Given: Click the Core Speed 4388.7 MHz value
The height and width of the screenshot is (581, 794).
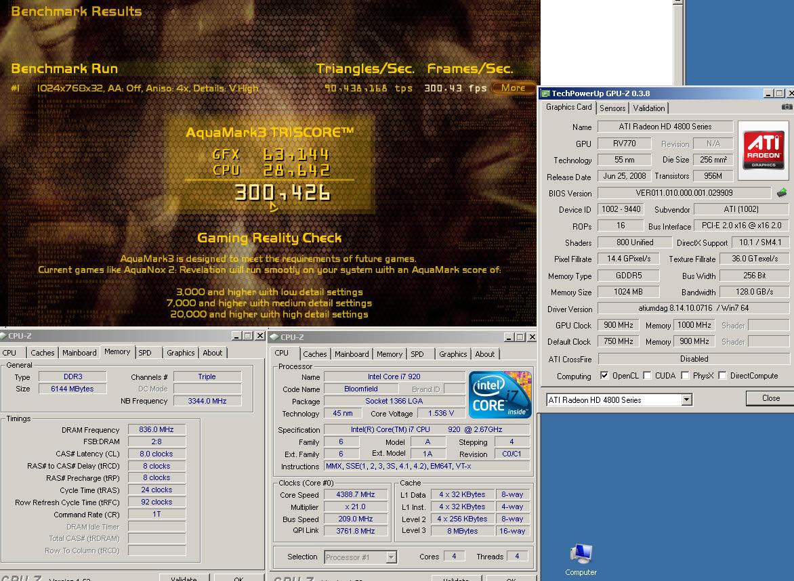Looking at the screenshot, I should pos(356,494).
